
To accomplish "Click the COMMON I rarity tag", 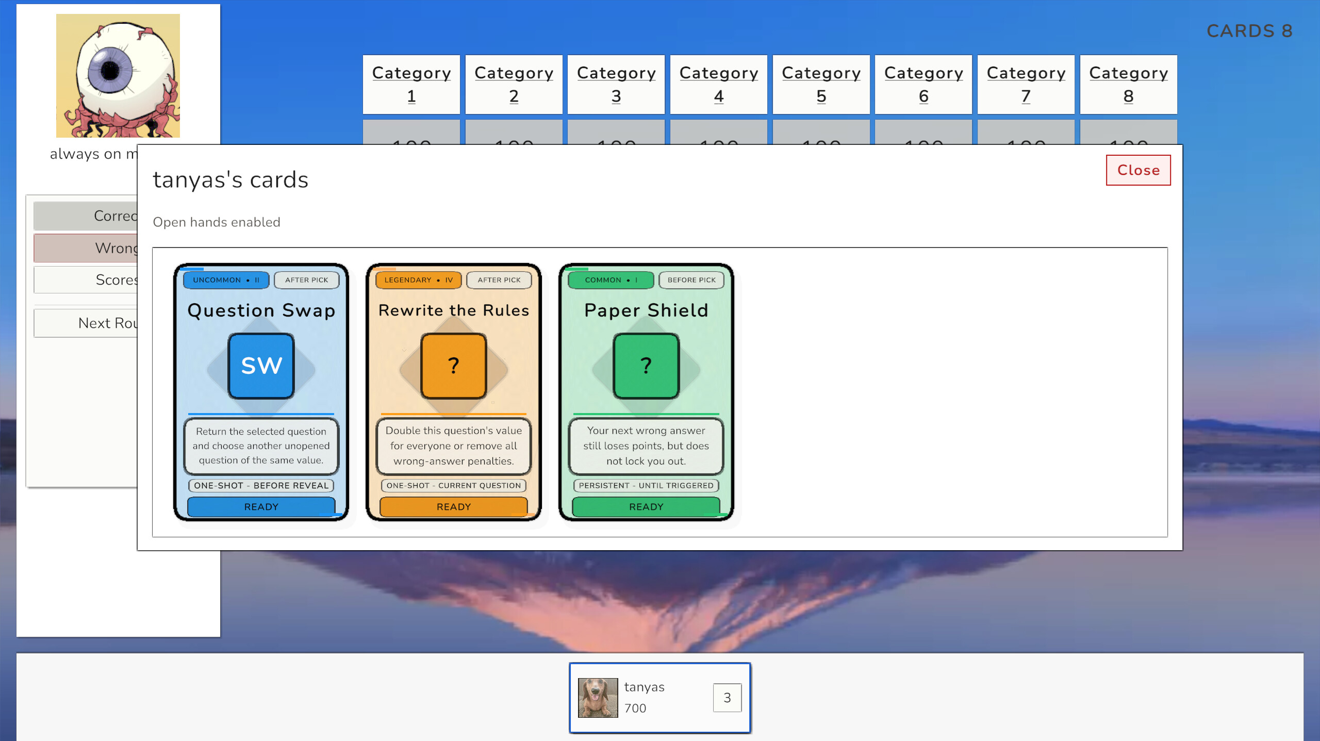I will pos(611,280).
